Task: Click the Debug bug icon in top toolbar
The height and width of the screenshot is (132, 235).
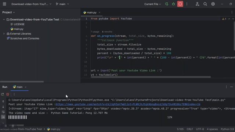Action: coord(173,4)
